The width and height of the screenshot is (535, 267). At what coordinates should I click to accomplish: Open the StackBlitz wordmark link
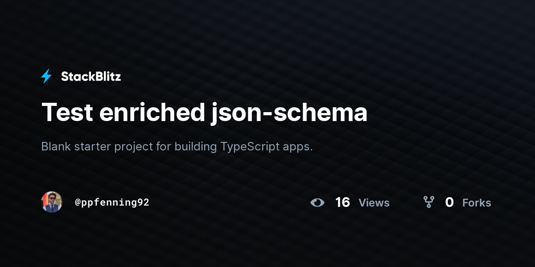click(91, 77)
